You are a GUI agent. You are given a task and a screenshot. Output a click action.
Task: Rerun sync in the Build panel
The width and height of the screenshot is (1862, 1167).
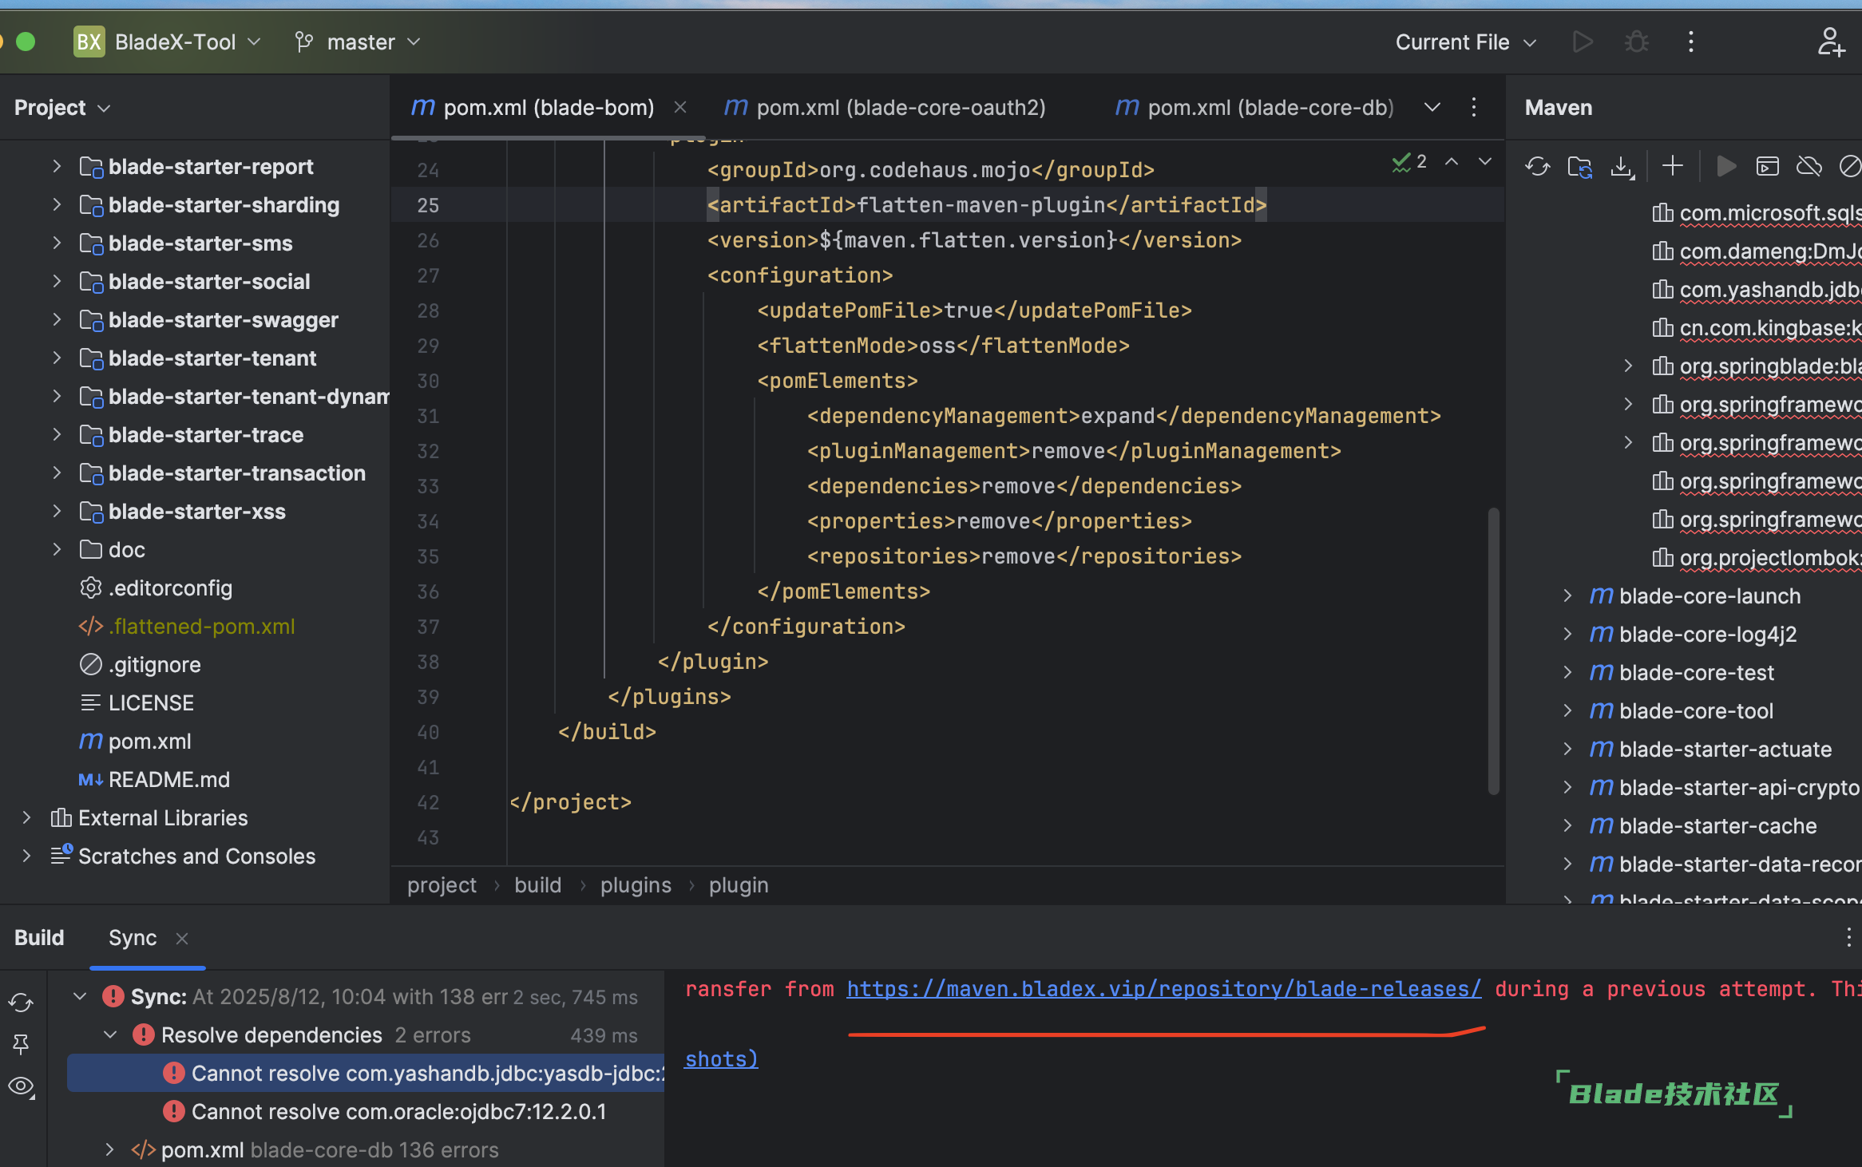[21, 1002]
